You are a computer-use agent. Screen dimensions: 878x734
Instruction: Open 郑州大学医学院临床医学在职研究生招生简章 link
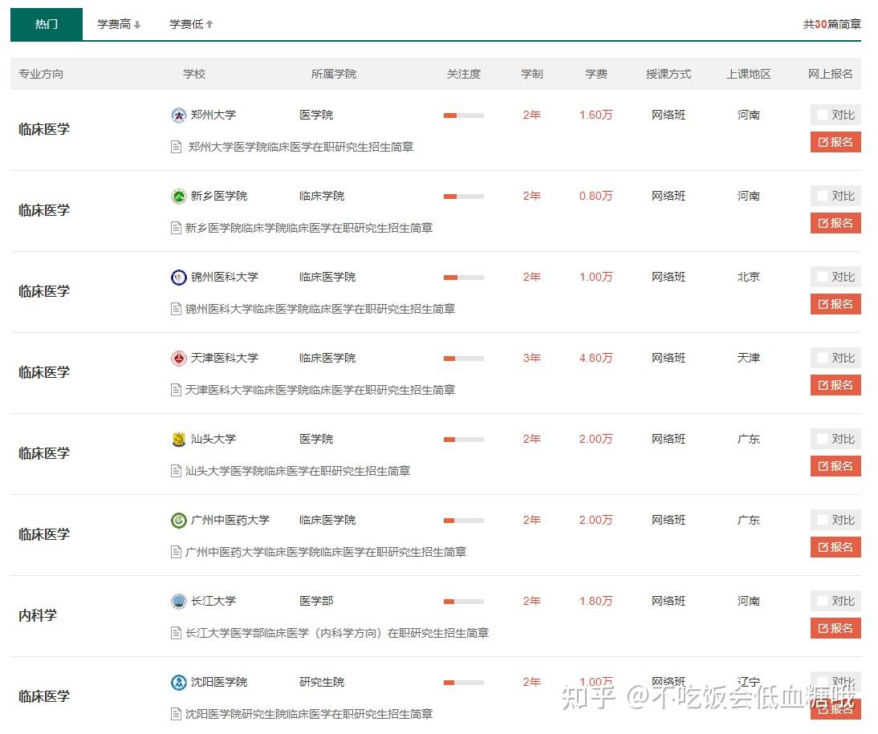[301, 148]
